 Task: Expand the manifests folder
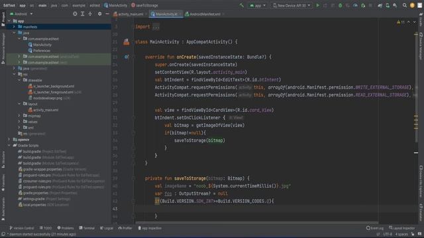coord(14,26)
